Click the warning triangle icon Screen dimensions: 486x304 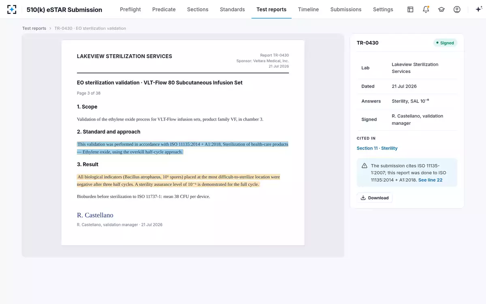(364, 166)
